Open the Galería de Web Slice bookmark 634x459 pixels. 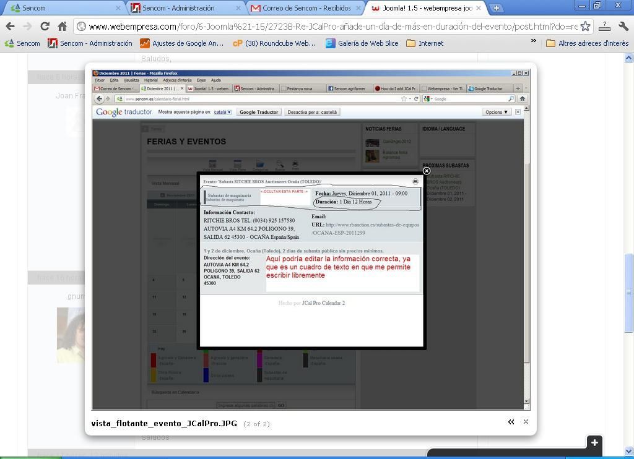[x=362, y=43]
